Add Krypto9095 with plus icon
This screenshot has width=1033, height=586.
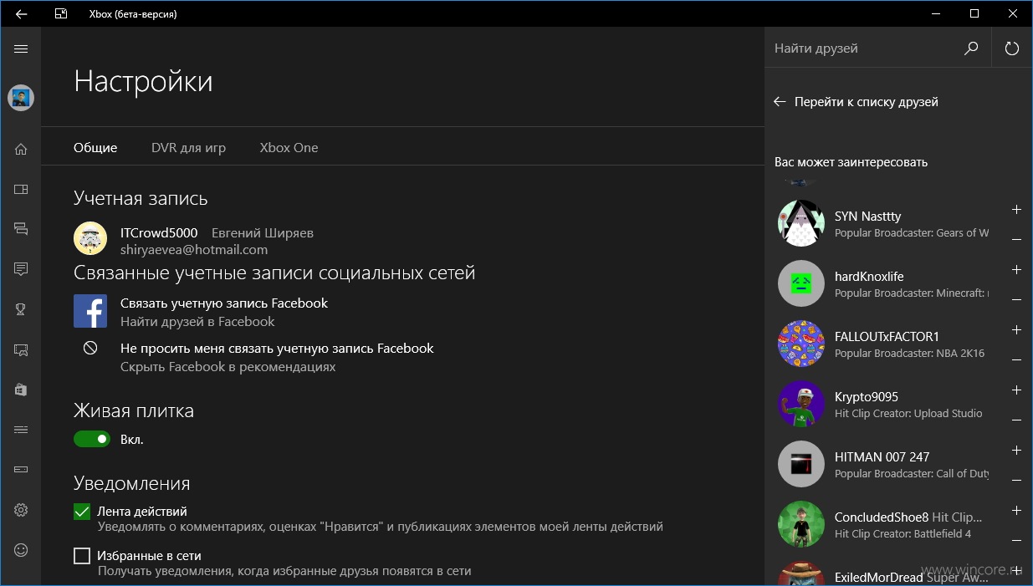tap(1016, 390)
